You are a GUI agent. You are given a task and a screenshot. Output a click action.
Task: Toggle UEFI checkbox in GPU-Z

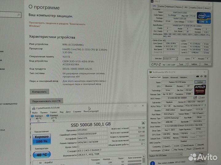coord(200,97)
